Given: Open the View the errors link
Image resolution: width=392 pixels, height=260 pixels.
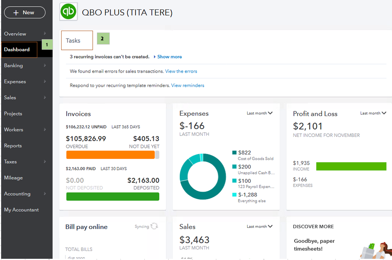Looking at the screenshot, I should (181, 71).
